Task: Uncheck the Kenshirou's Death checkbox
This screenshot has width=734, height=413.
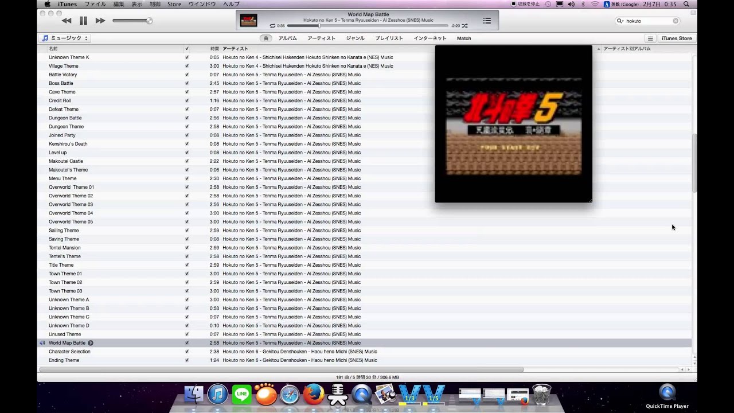Action: [187, 144]
